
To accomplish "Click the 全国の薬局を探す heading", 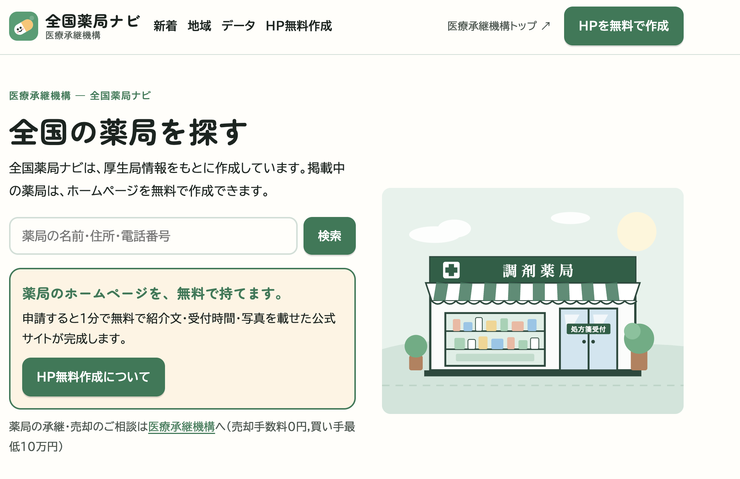I will pos(128,132).
